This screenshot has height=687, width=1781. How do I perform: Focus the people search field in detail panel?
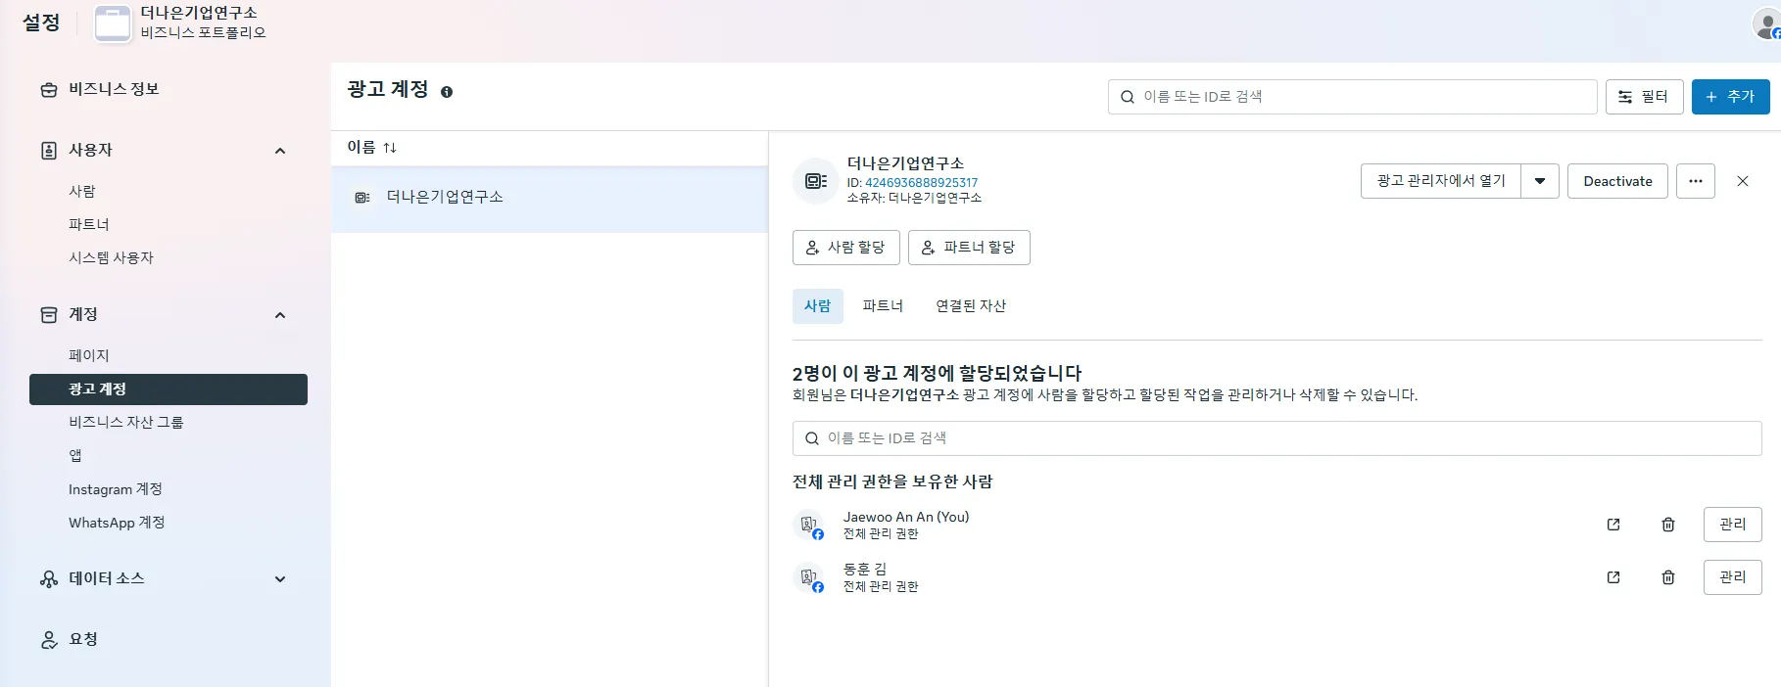click(1277, 438)
